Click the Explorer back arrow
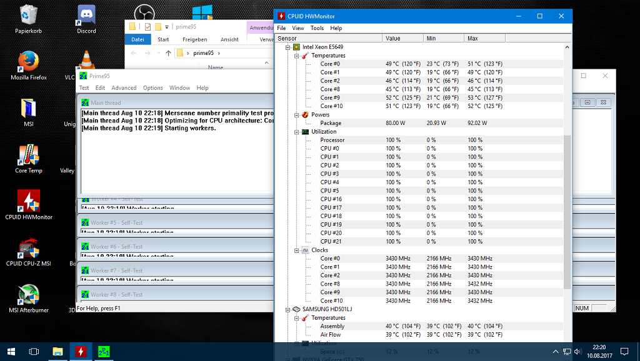 [x=134, y=53]
